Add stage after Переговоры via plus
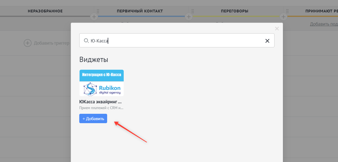The image size is (338, 162). click(x=283, y=17)
